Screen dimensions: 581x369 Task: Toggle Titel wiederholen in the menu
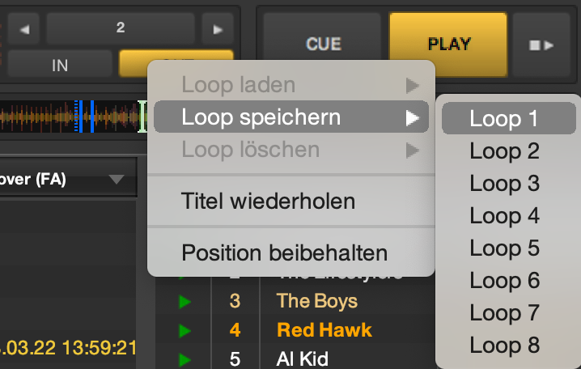pyautogui.click(x=269, y=201)
